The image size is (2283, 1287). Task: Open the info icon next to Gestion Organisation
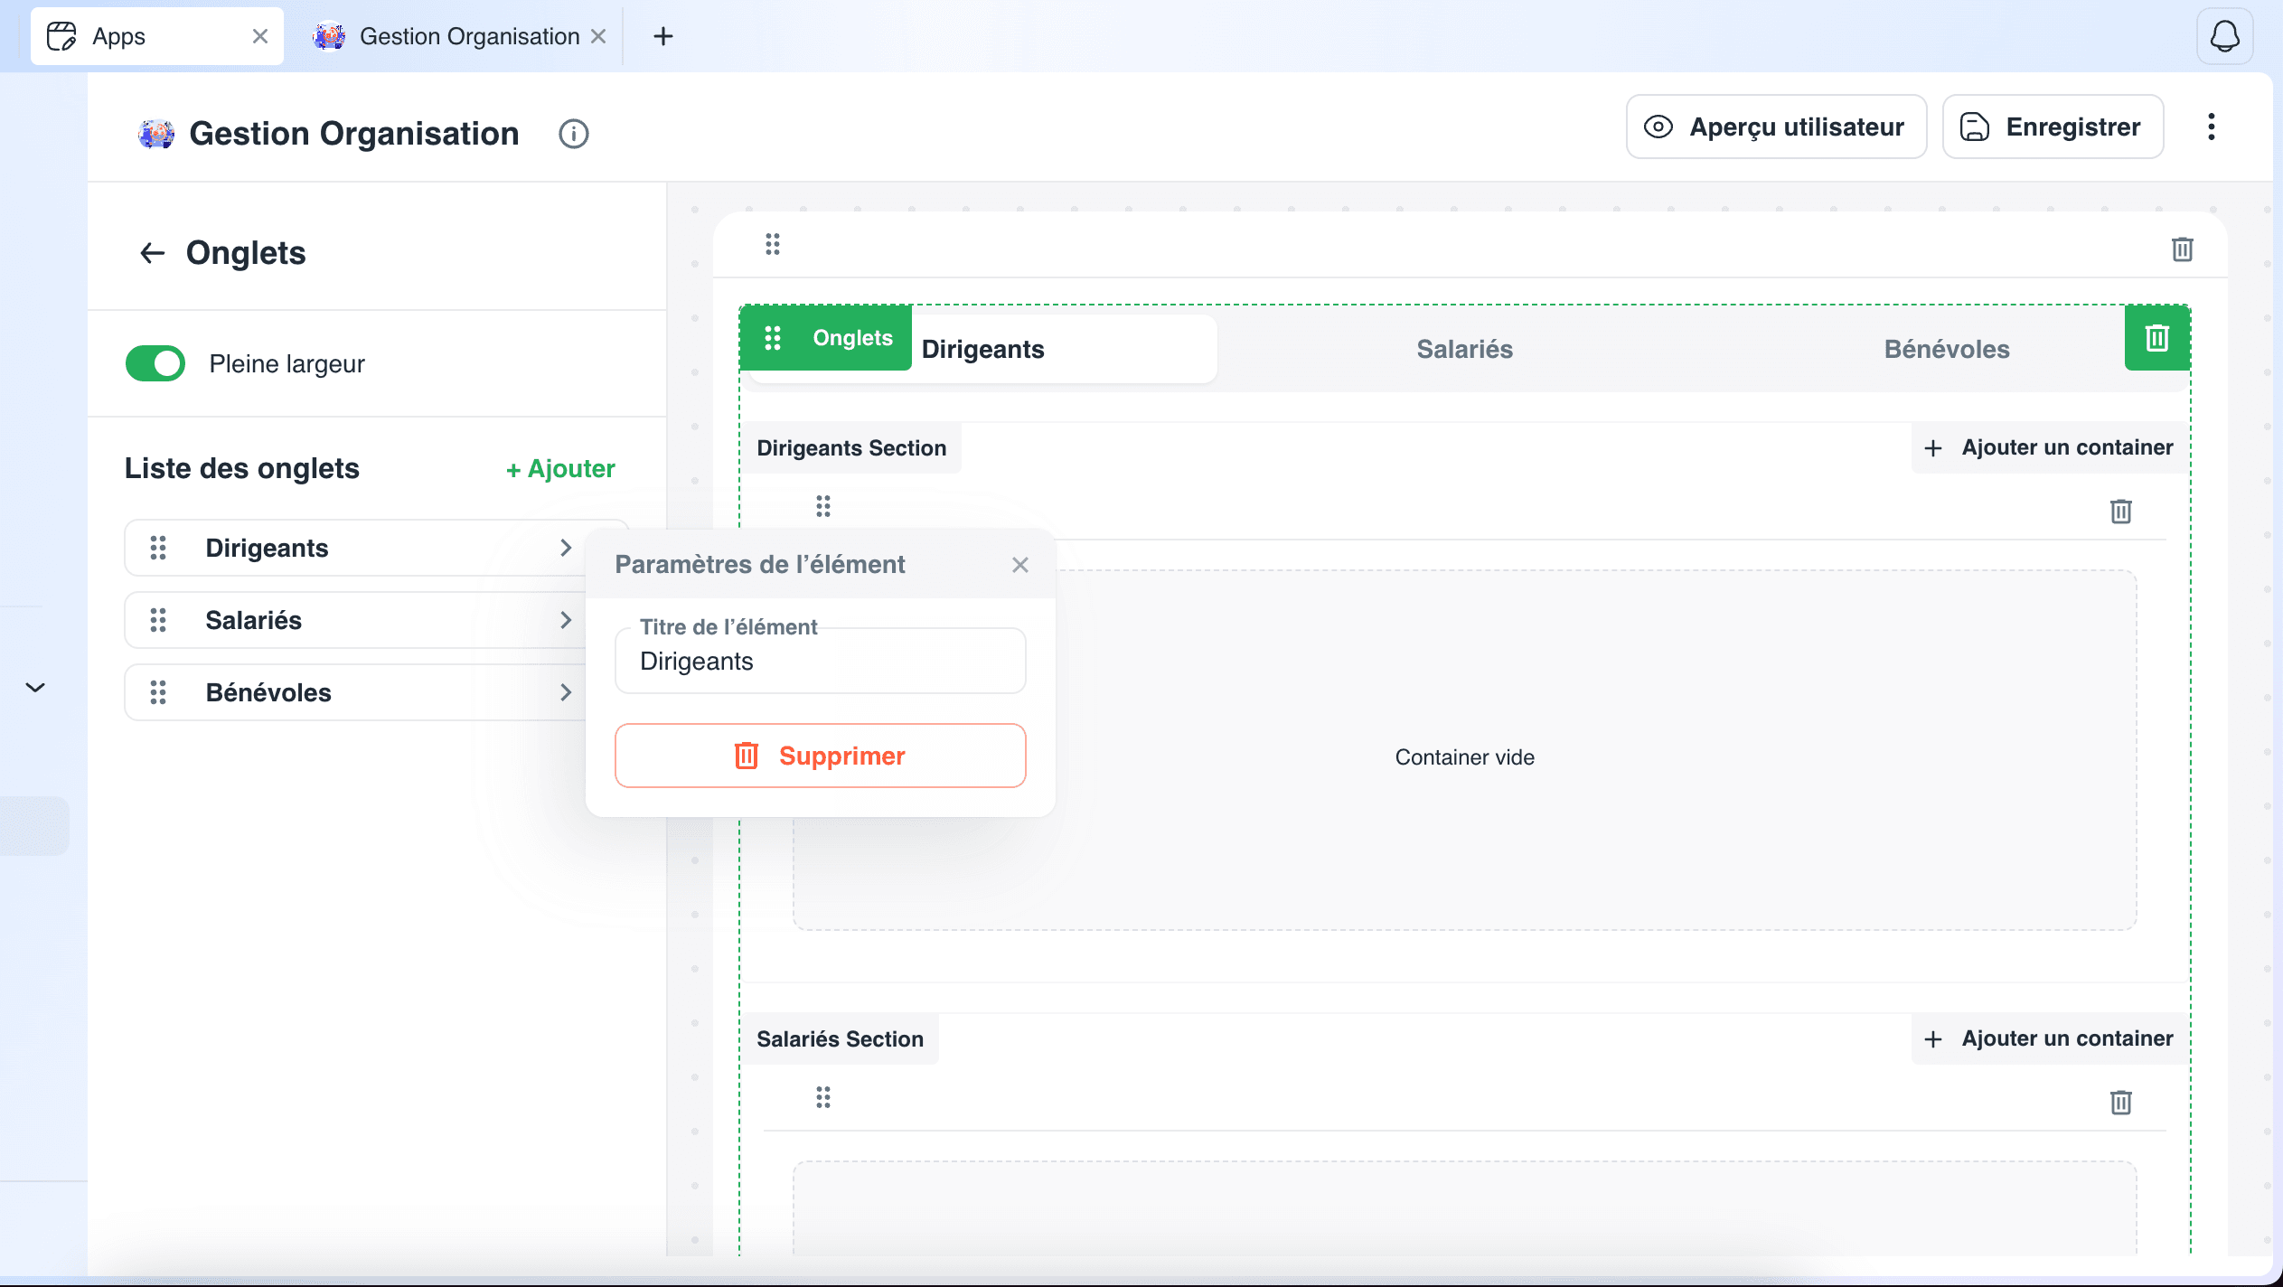tap(573, 134)
